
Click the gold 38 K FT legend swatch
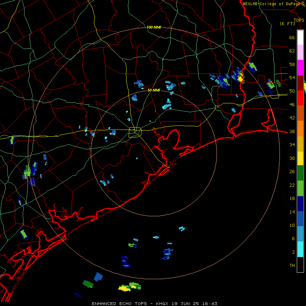[300, 143]
